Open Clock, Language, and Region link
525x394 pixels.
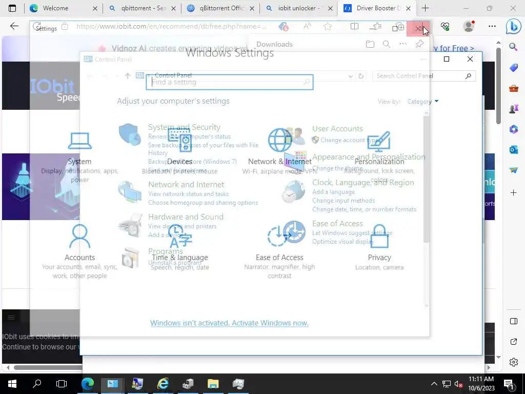[x=363, y=183]
